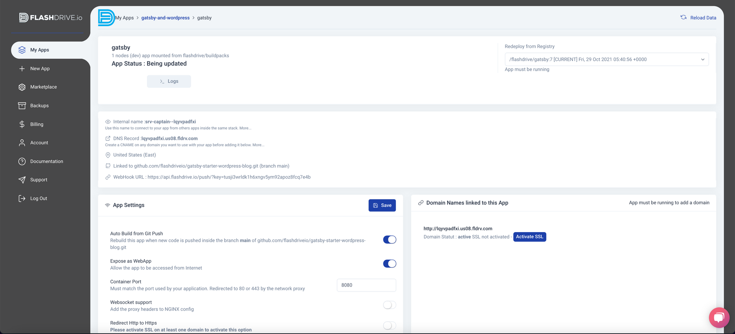
Task: Open gatsby-and-wordpress breadcrumb link
Action: (165, 18)
